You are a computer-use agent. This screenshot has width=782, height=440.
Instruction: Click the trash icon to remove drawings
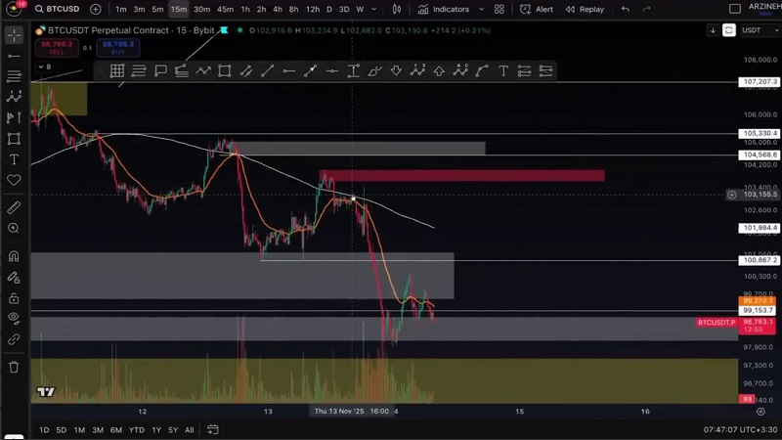pos(14,367)
